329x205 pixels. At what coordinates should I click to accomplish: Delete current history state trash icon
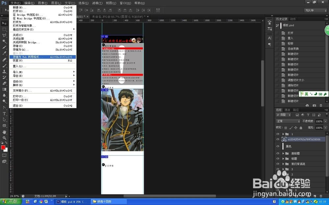tap(321, 105)
